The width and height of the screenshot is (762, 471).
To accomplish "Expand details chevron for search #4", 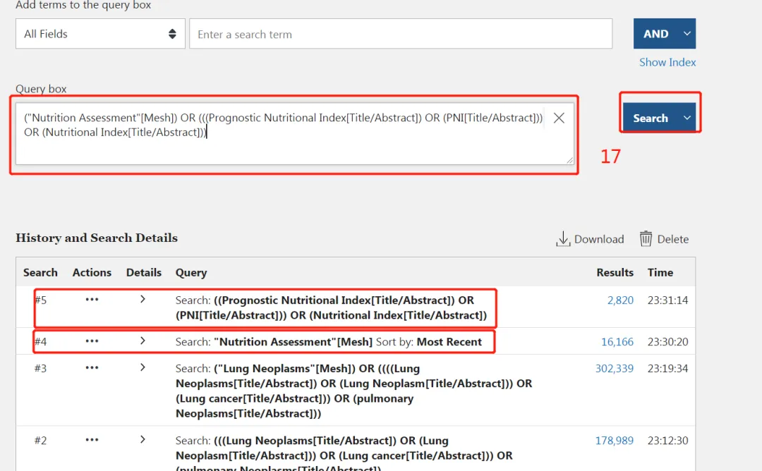I will click(143, 341).
